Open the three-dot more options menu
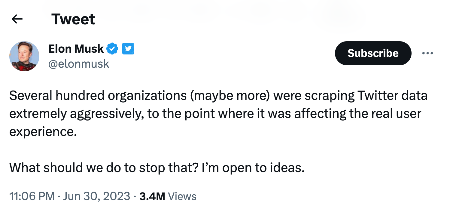This screenshot has height=216, width=453. (x=427, y=53)
